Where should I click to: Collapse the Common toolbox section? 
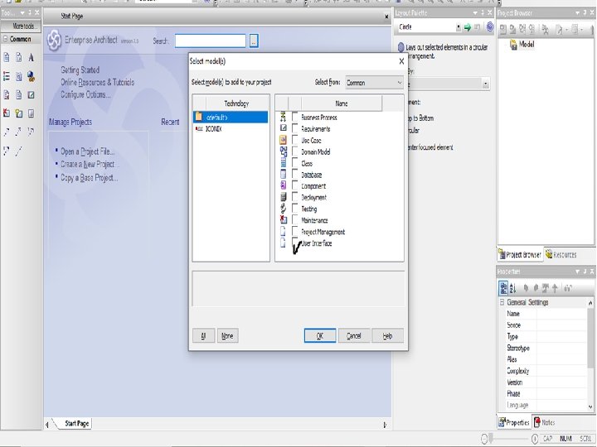coord(6,39)
